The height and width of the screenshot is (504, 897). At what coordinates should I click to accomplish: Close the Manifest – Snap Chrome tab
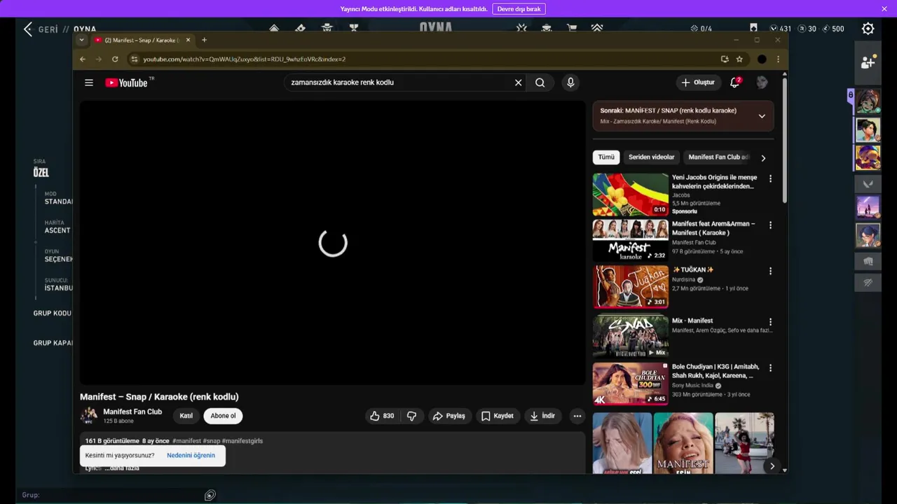[188, 40]
